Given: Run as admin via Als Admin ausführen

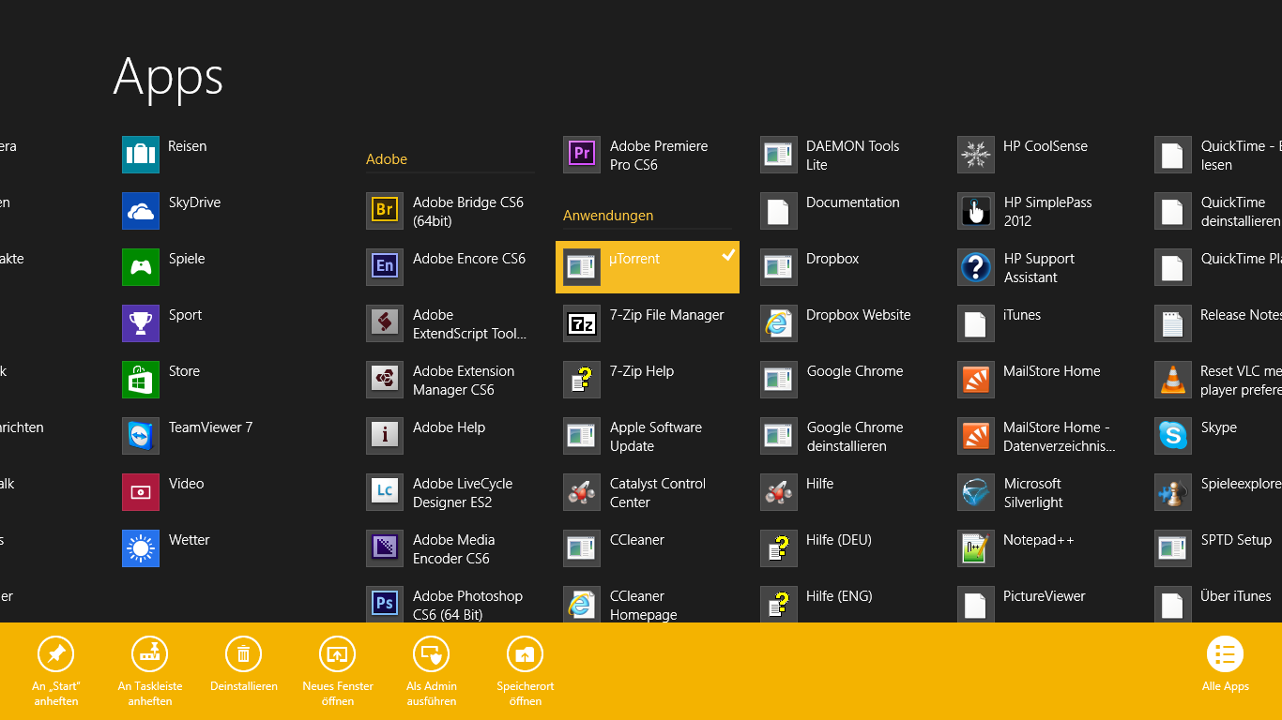Looking at the screenshot, I should [432, 672].
